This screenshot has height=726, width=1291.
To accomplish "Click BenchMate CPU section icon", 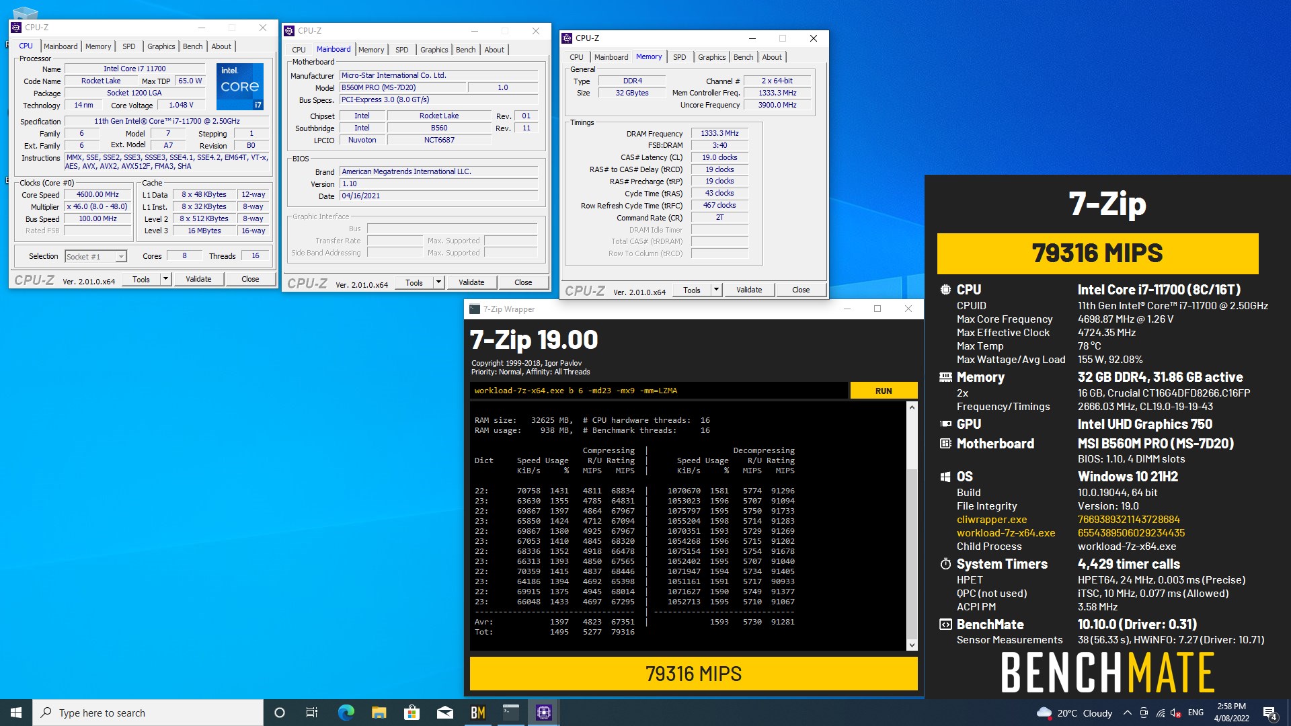I will click(x=945, y=290).
